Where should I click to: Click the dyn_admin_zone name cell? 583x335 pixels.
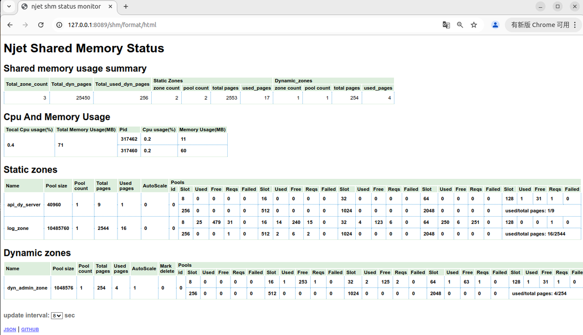[27, 288]
